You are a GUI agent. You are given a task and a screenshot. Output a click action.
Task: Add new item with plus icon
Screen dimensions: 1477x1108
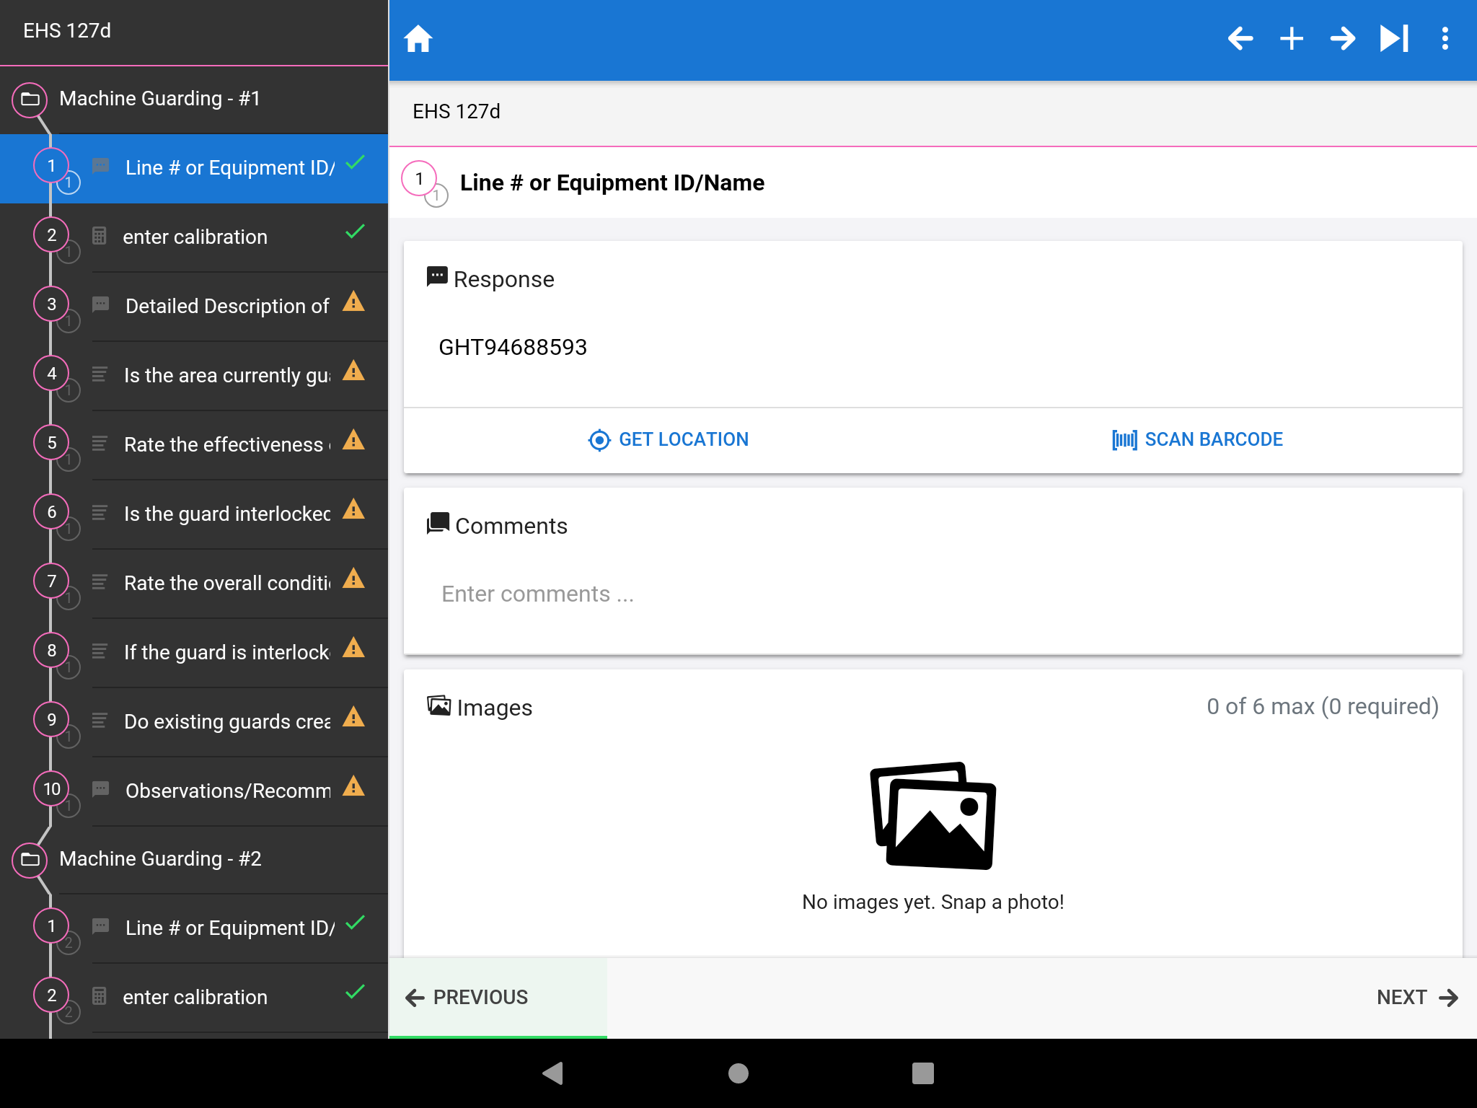pos(1291,39)
